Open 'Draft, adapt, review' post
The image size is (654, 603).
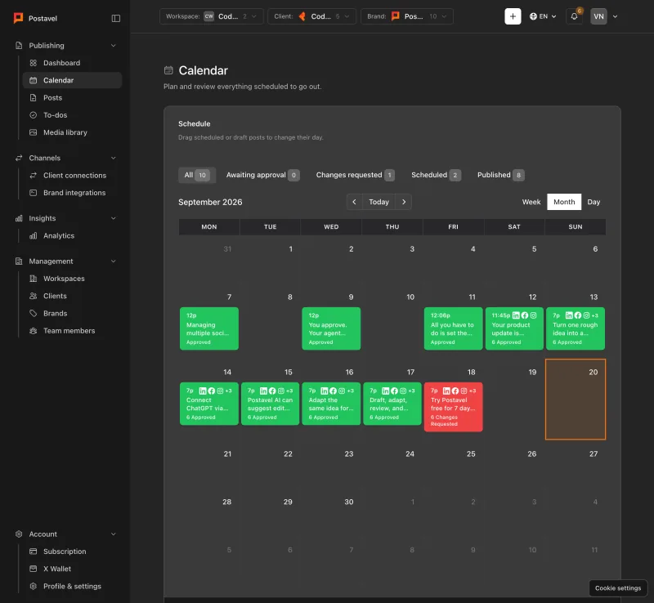[392, 404]
